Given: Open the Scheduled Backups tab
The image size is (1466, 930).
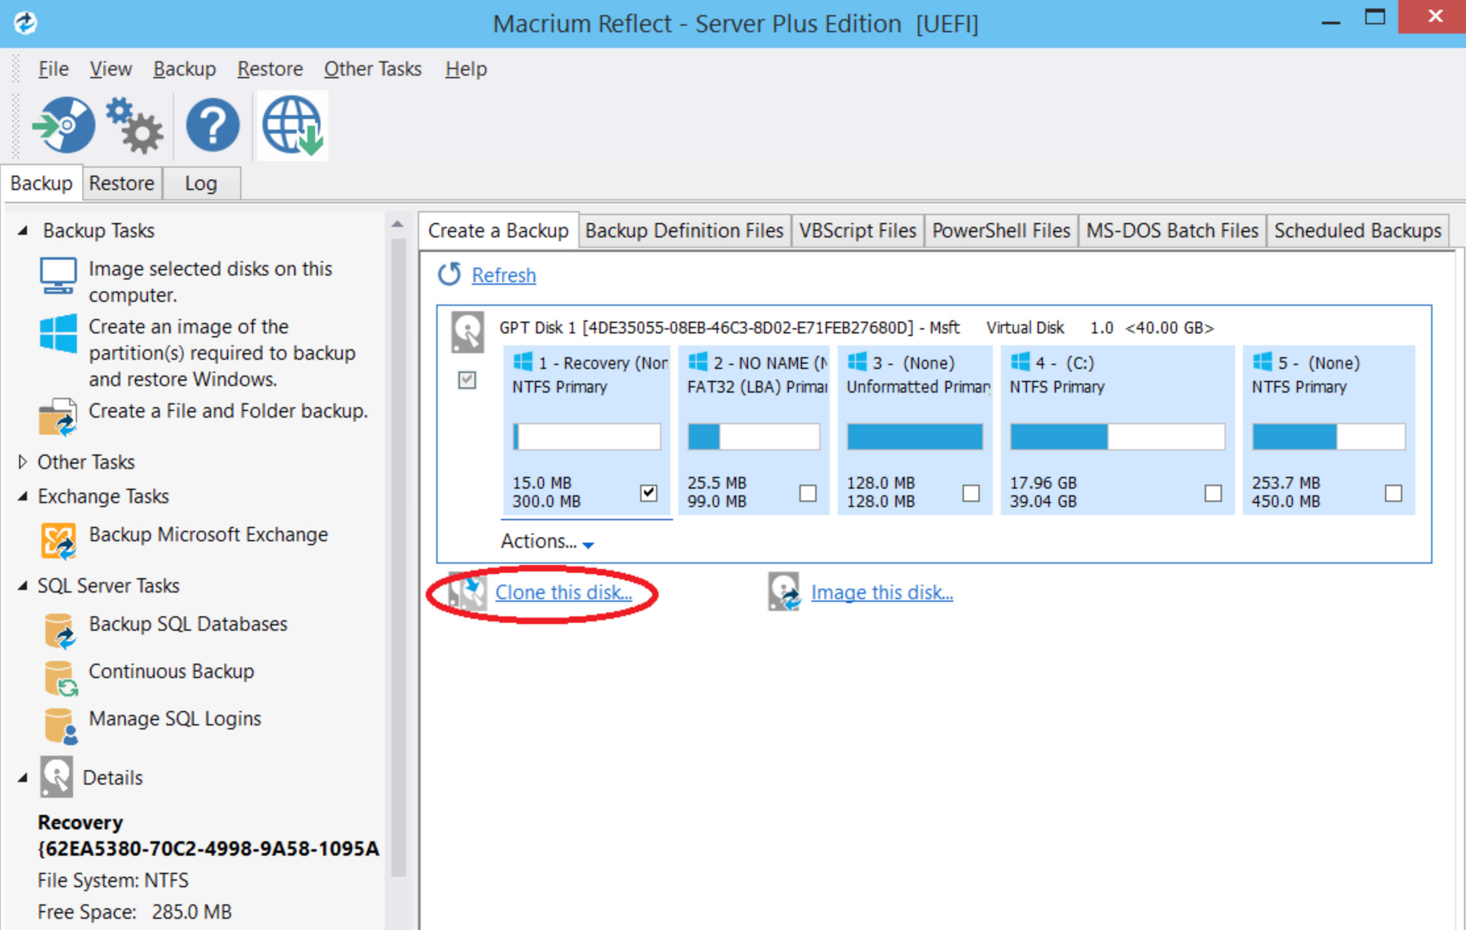Looking at the screenshot, I should click(x=1357, y=231).
